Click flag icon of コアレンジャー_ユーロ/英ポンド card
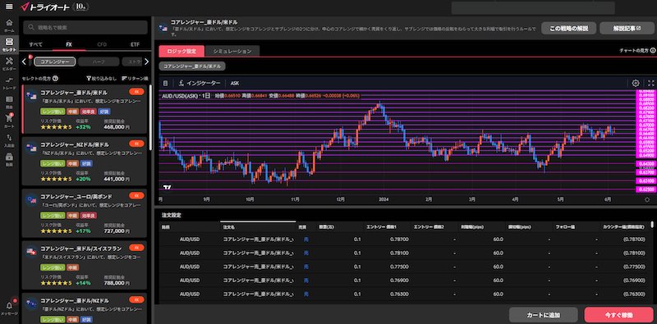Image resolution: width=657 pixels, height=324 pixels. point(31,200)
